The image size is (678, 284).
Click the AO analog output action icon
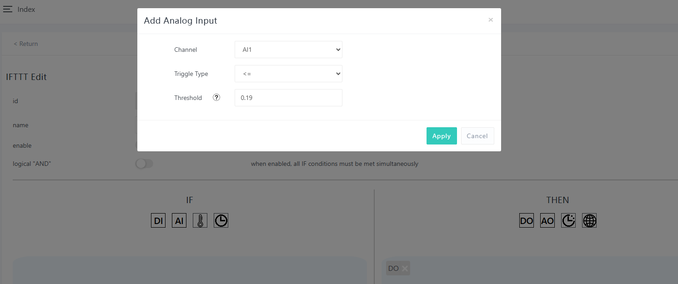(x=547, y=221)
